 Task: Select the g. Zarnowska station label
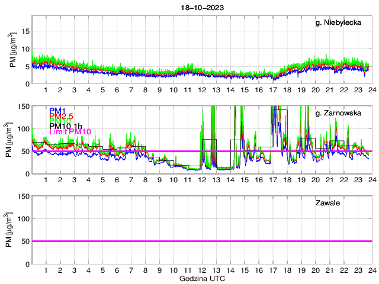[x=341, y=112]
